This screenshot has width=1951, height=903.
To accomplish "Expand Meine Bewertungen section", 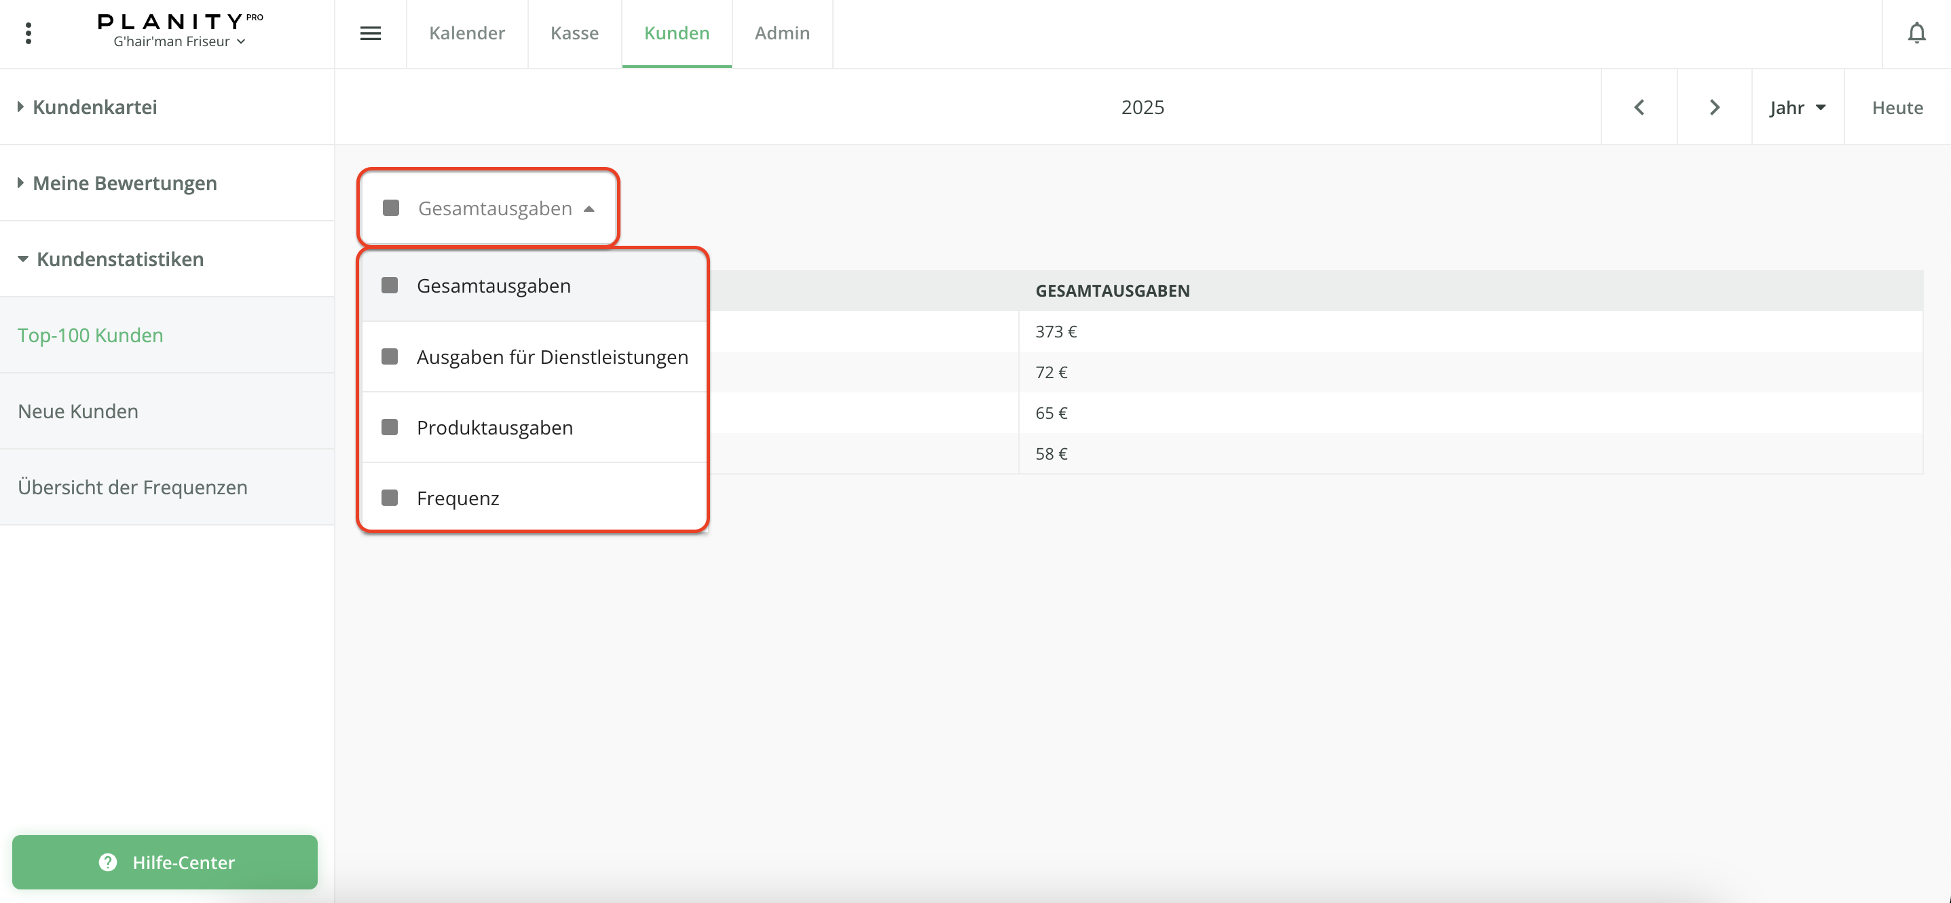I will tap(124, 183).
